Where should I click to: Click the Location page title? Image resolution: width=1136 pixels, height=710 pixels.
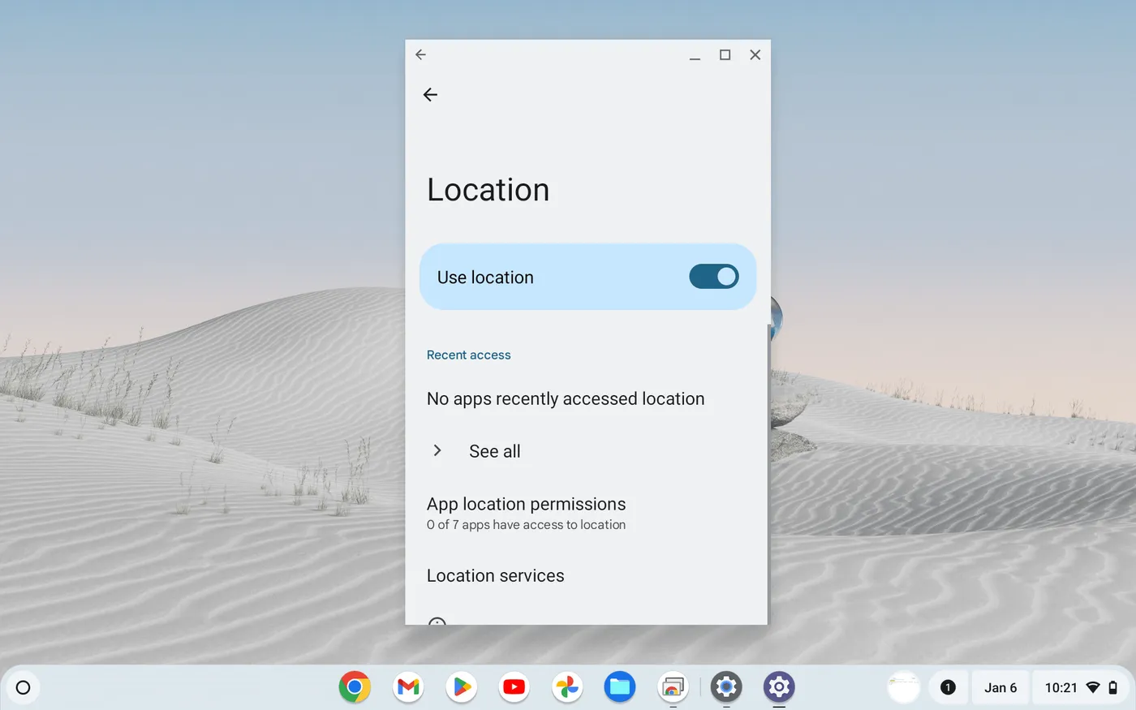click(488, 190)
